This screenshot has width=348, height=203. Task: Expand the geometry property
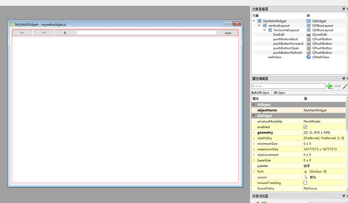pyautogui.click(x=254, y=133)
